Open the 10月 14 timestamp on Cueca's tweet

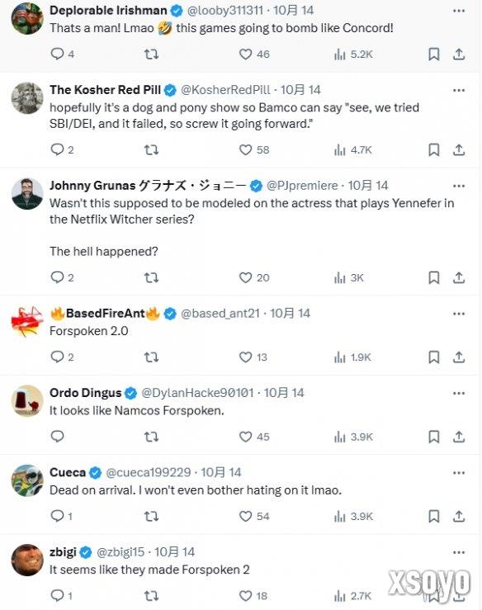(221, 472)
